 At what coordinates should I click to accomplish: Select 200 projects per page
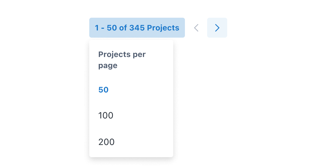click(x=107, y=142)
